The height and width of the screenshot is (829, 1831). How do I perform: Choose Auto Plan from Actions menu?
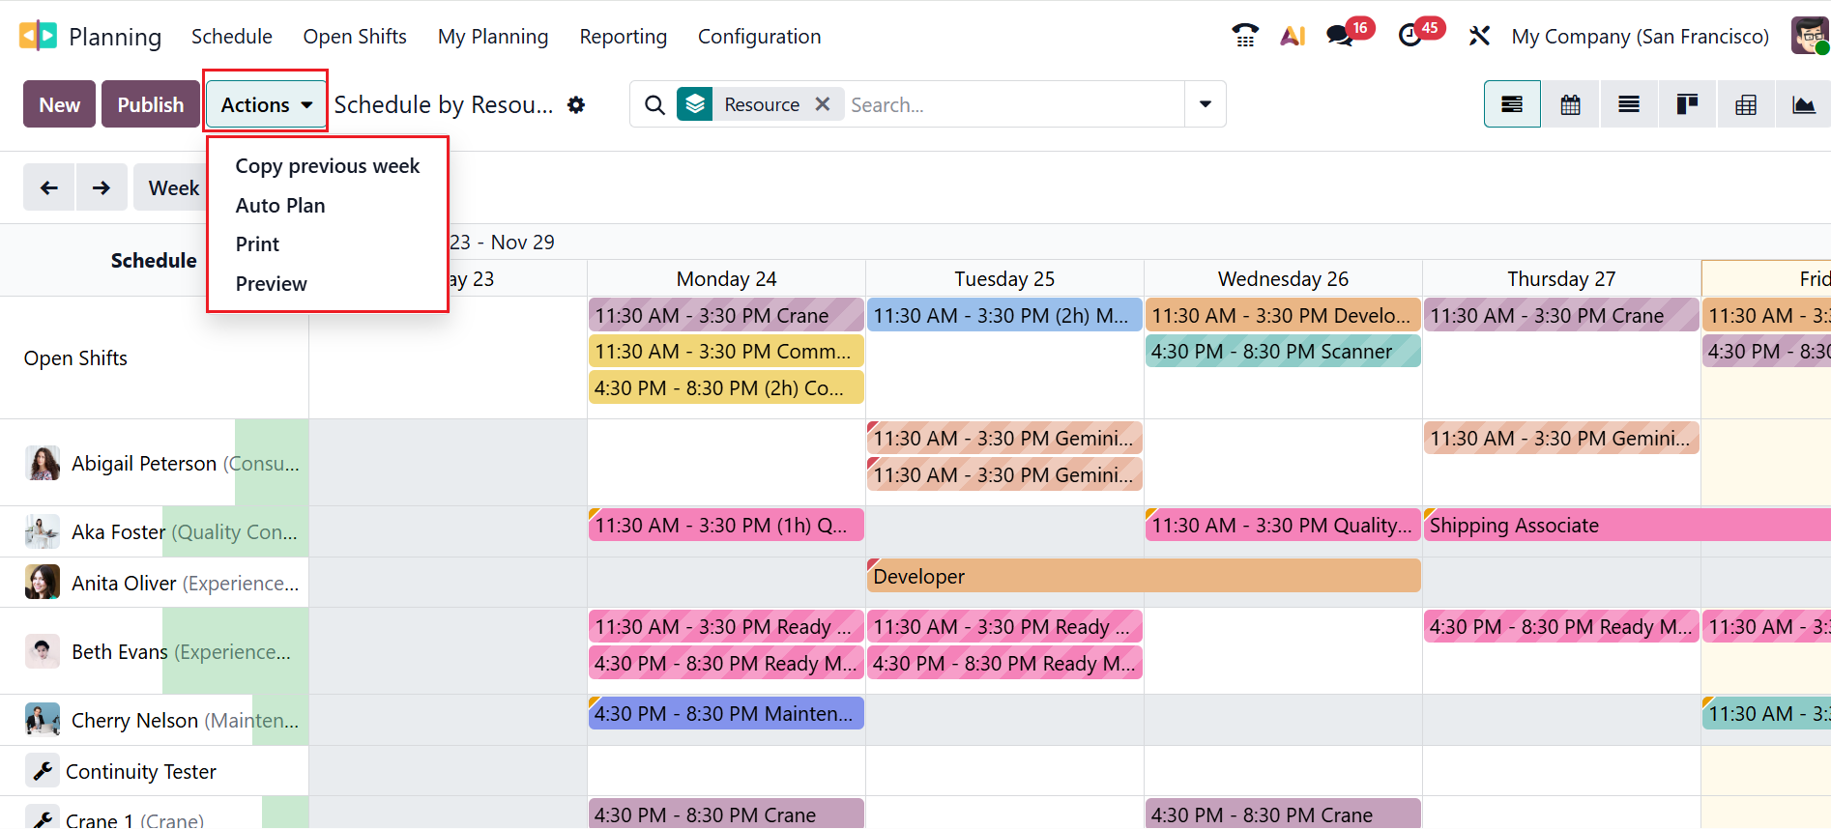click(280, 206)
